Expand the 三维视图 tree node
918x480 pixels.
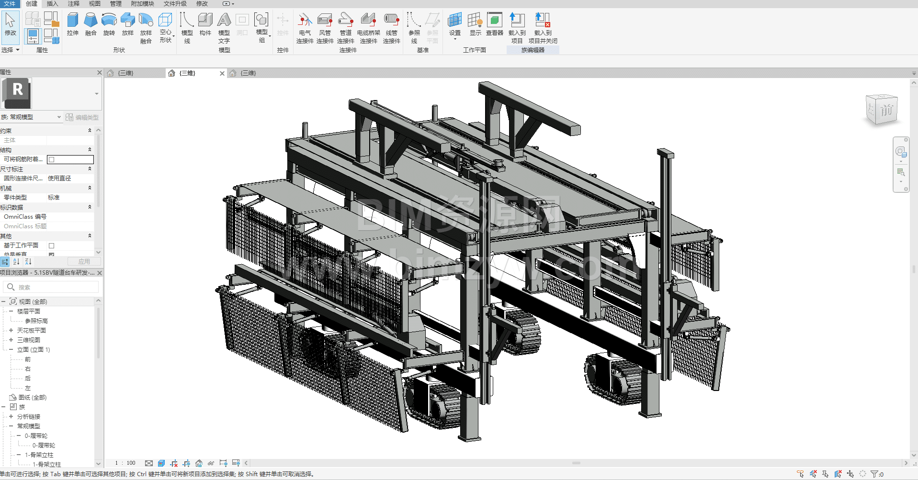pos(11,340)
